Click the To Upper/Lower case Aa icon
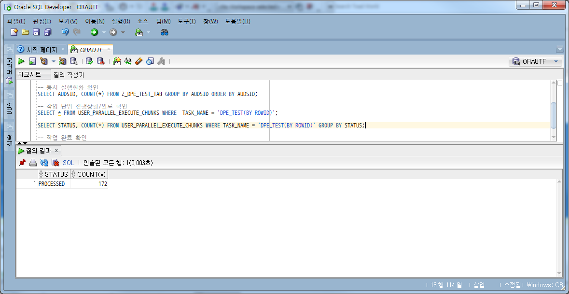 coord(128,61)
